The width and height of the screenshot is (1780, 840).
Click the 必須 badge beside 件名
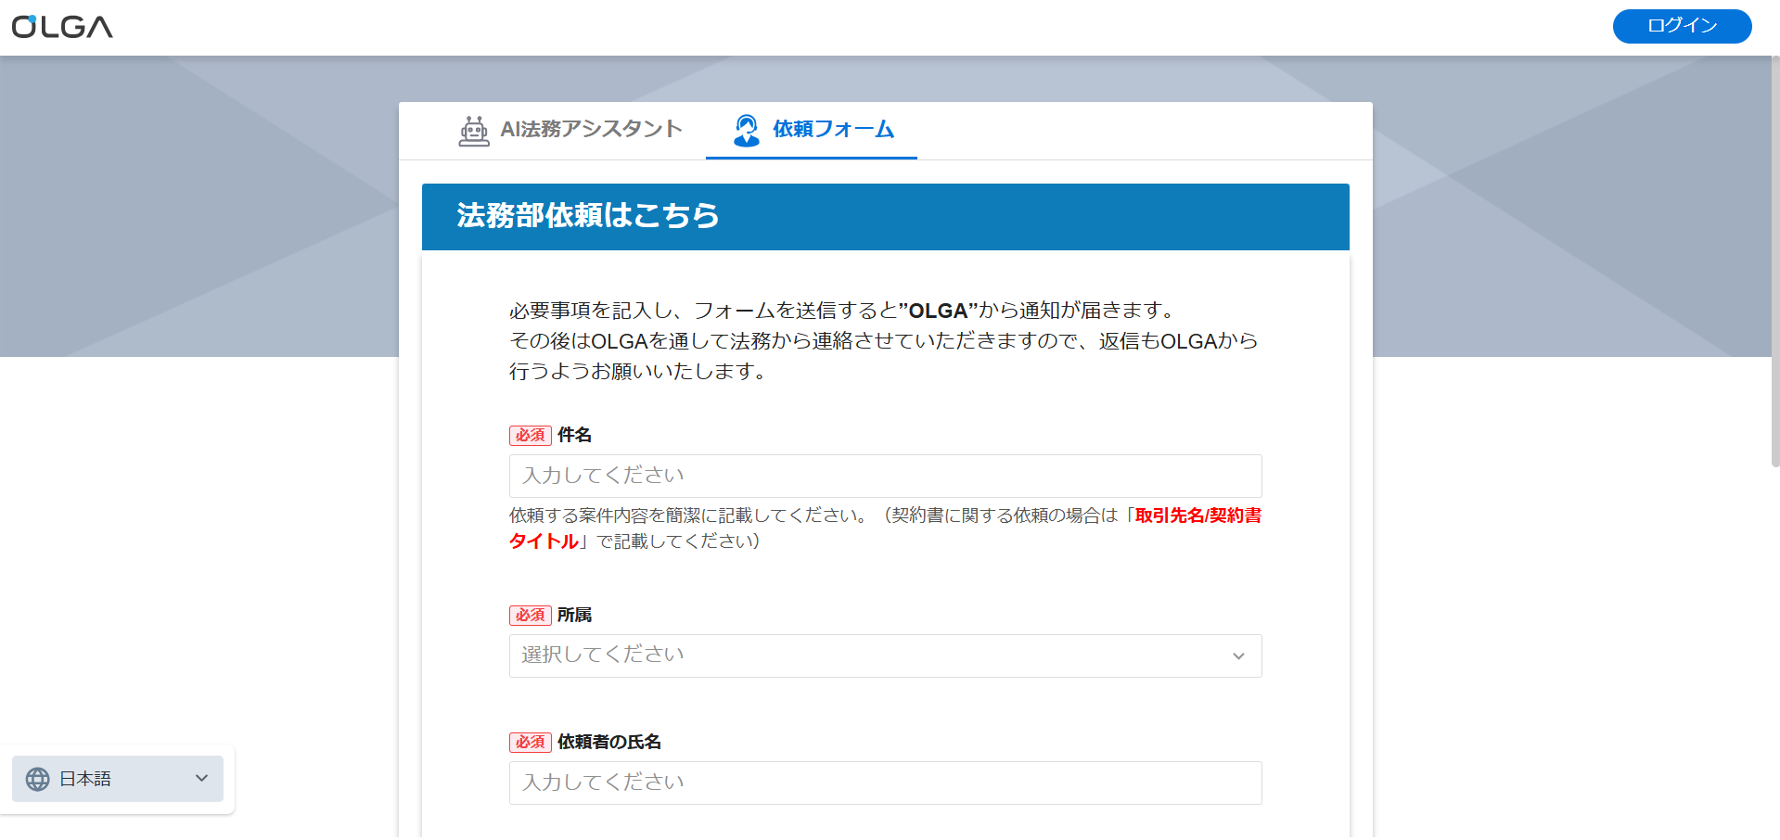tap(530, 436)
